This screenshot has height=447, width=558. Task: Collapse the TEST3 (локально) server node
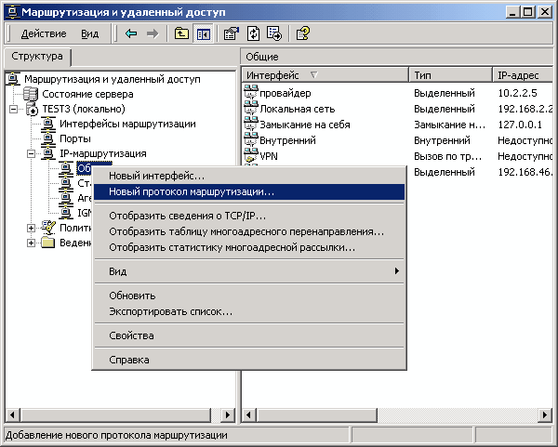(13, 109)
